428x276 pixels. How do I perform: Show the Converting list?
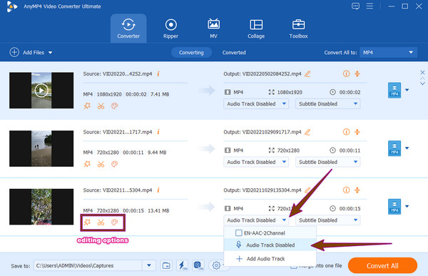(x=191, y=52)
